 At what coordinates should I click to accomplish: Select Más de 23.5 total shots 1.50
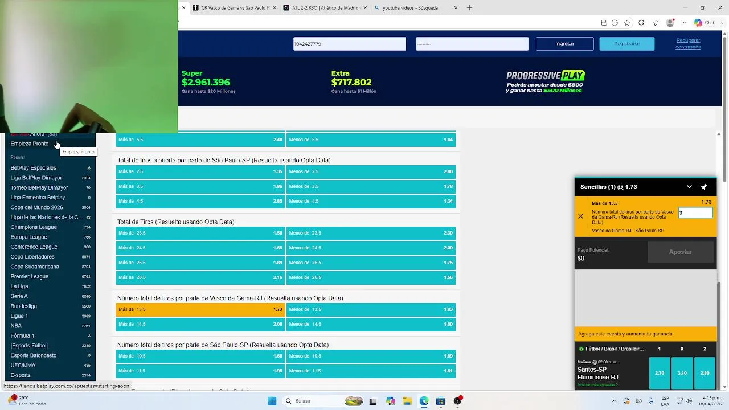(200, 233)
